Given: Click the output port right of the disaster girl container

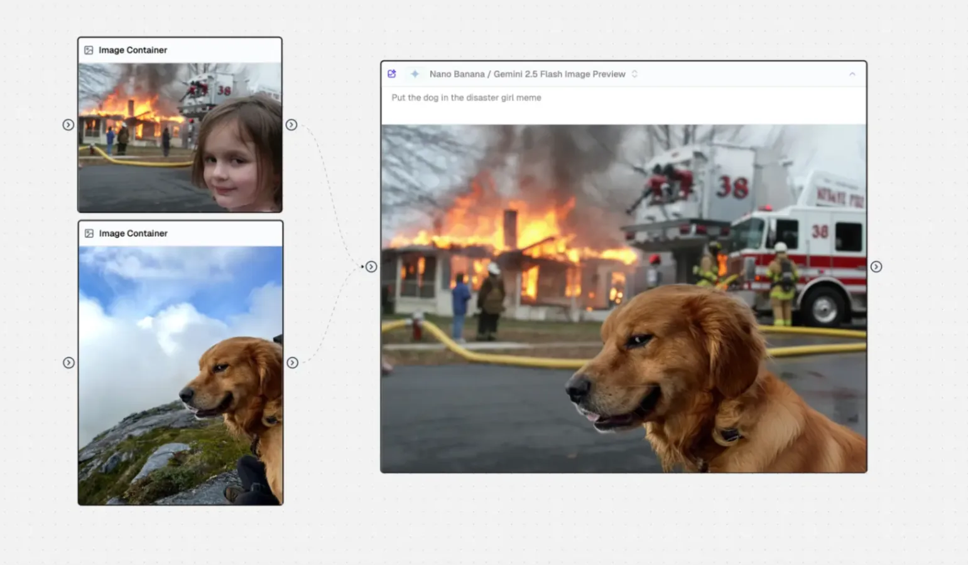Looking at the screenshot, I should 291,125.
